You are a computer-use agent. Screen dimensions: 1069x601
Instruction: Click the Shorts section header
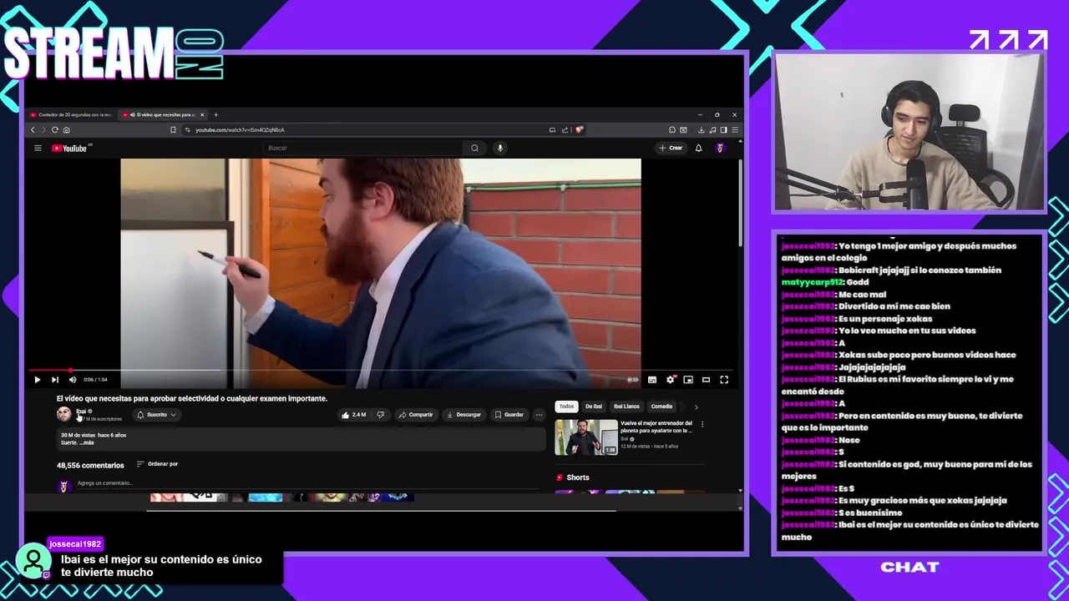click(573, 477)
